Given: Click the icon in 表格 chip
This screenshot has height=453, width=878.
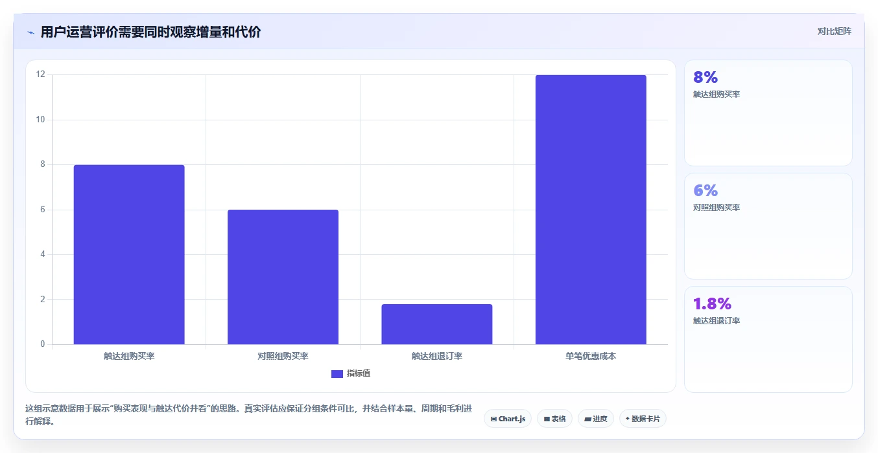Looking at the screenshot, I should (x=547, y=419).
